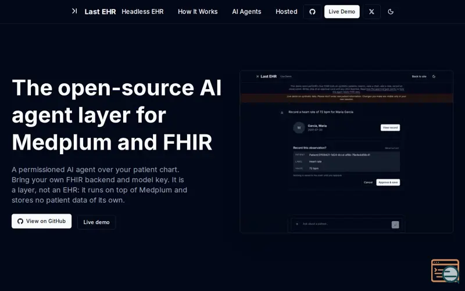Click the plus icon in demo chat input
Screen dimensions: 465x291
297,224
